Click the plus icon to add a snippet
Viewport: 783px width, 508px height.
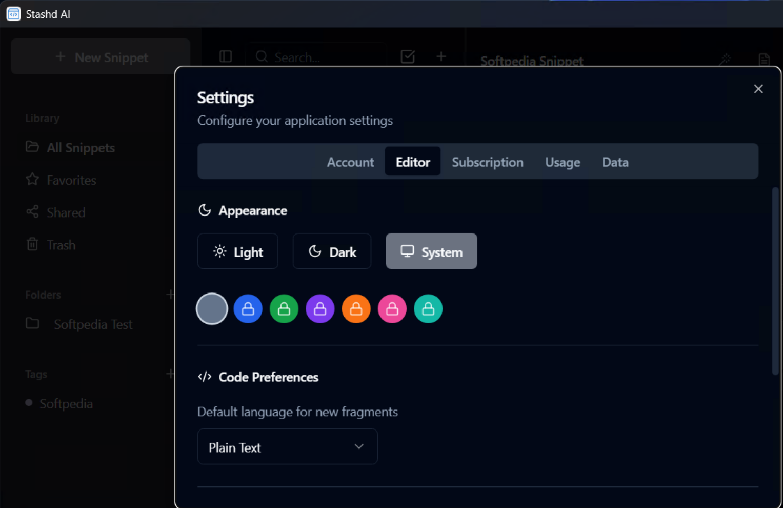point(440,56)
